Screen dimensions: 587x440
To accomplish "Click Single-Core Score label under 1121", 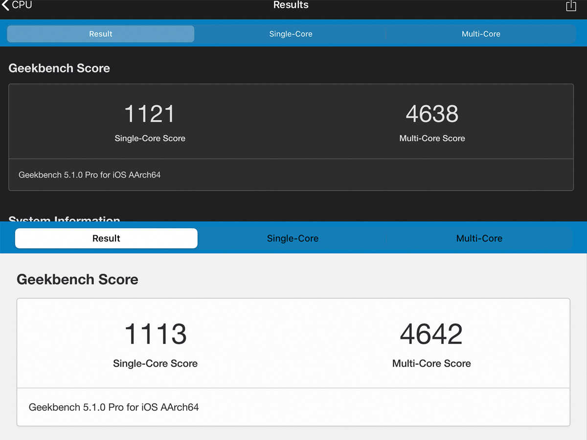I will (x=150, y=138).
